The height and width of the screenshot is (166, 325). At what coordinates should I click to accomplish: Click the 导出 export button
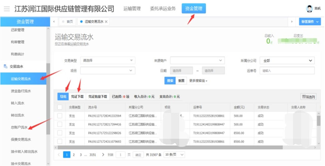[62, 97]
